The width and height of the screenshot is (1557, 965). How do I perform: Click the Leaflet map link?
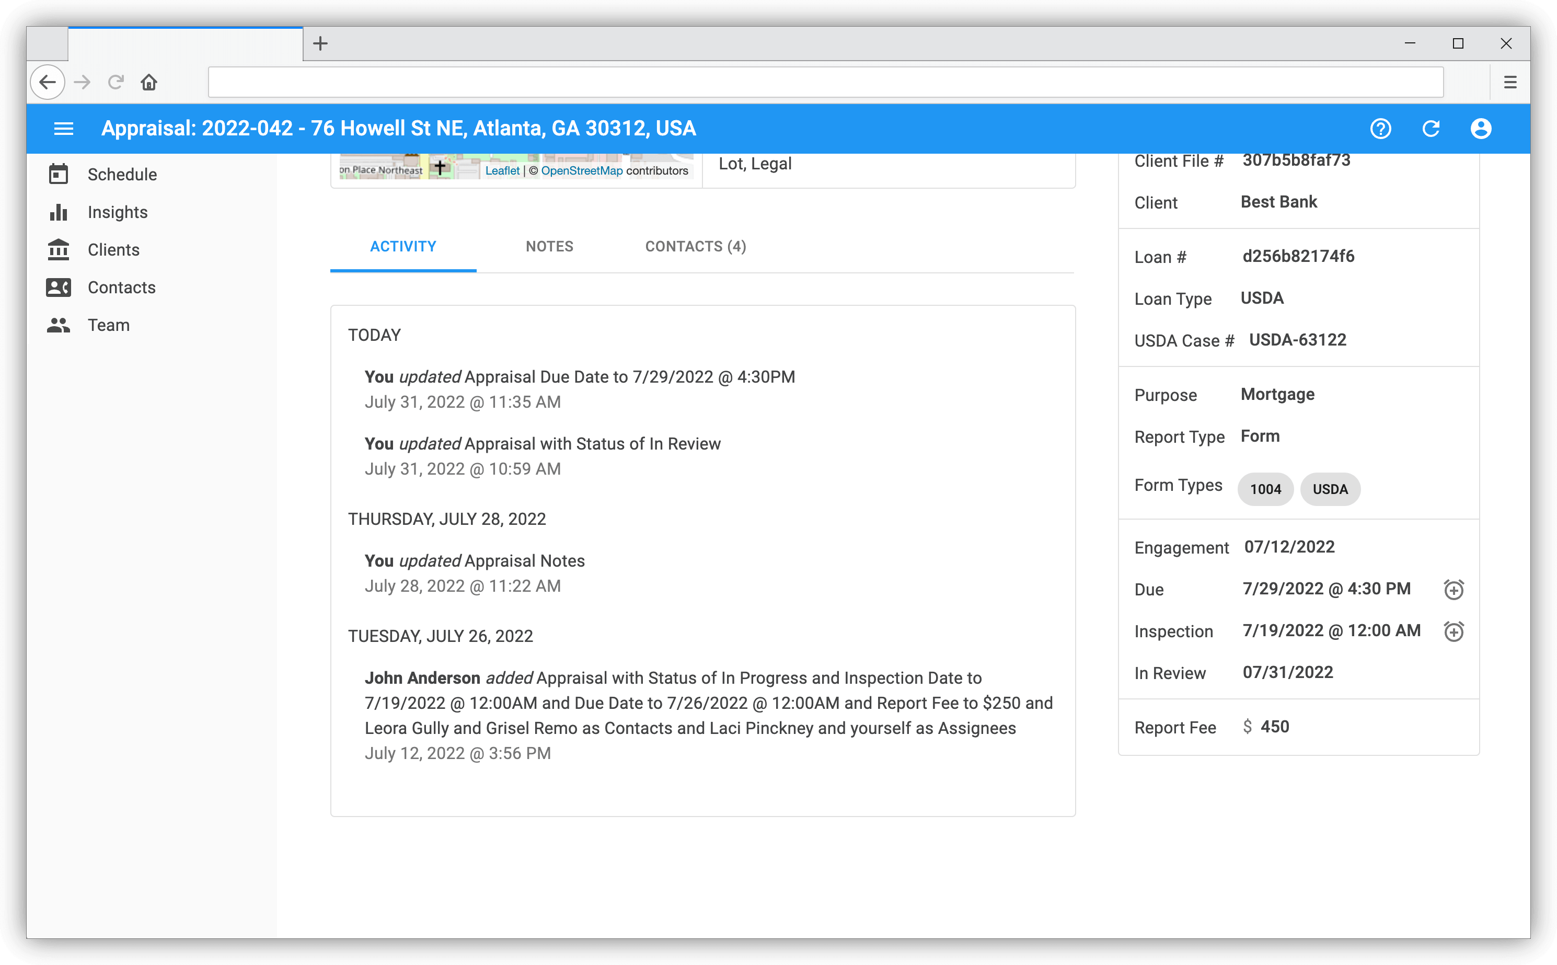point(502,170)
